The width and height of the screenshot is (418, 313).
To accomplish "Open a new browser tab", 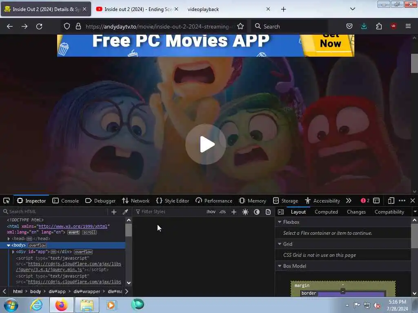I will point(283,9).
